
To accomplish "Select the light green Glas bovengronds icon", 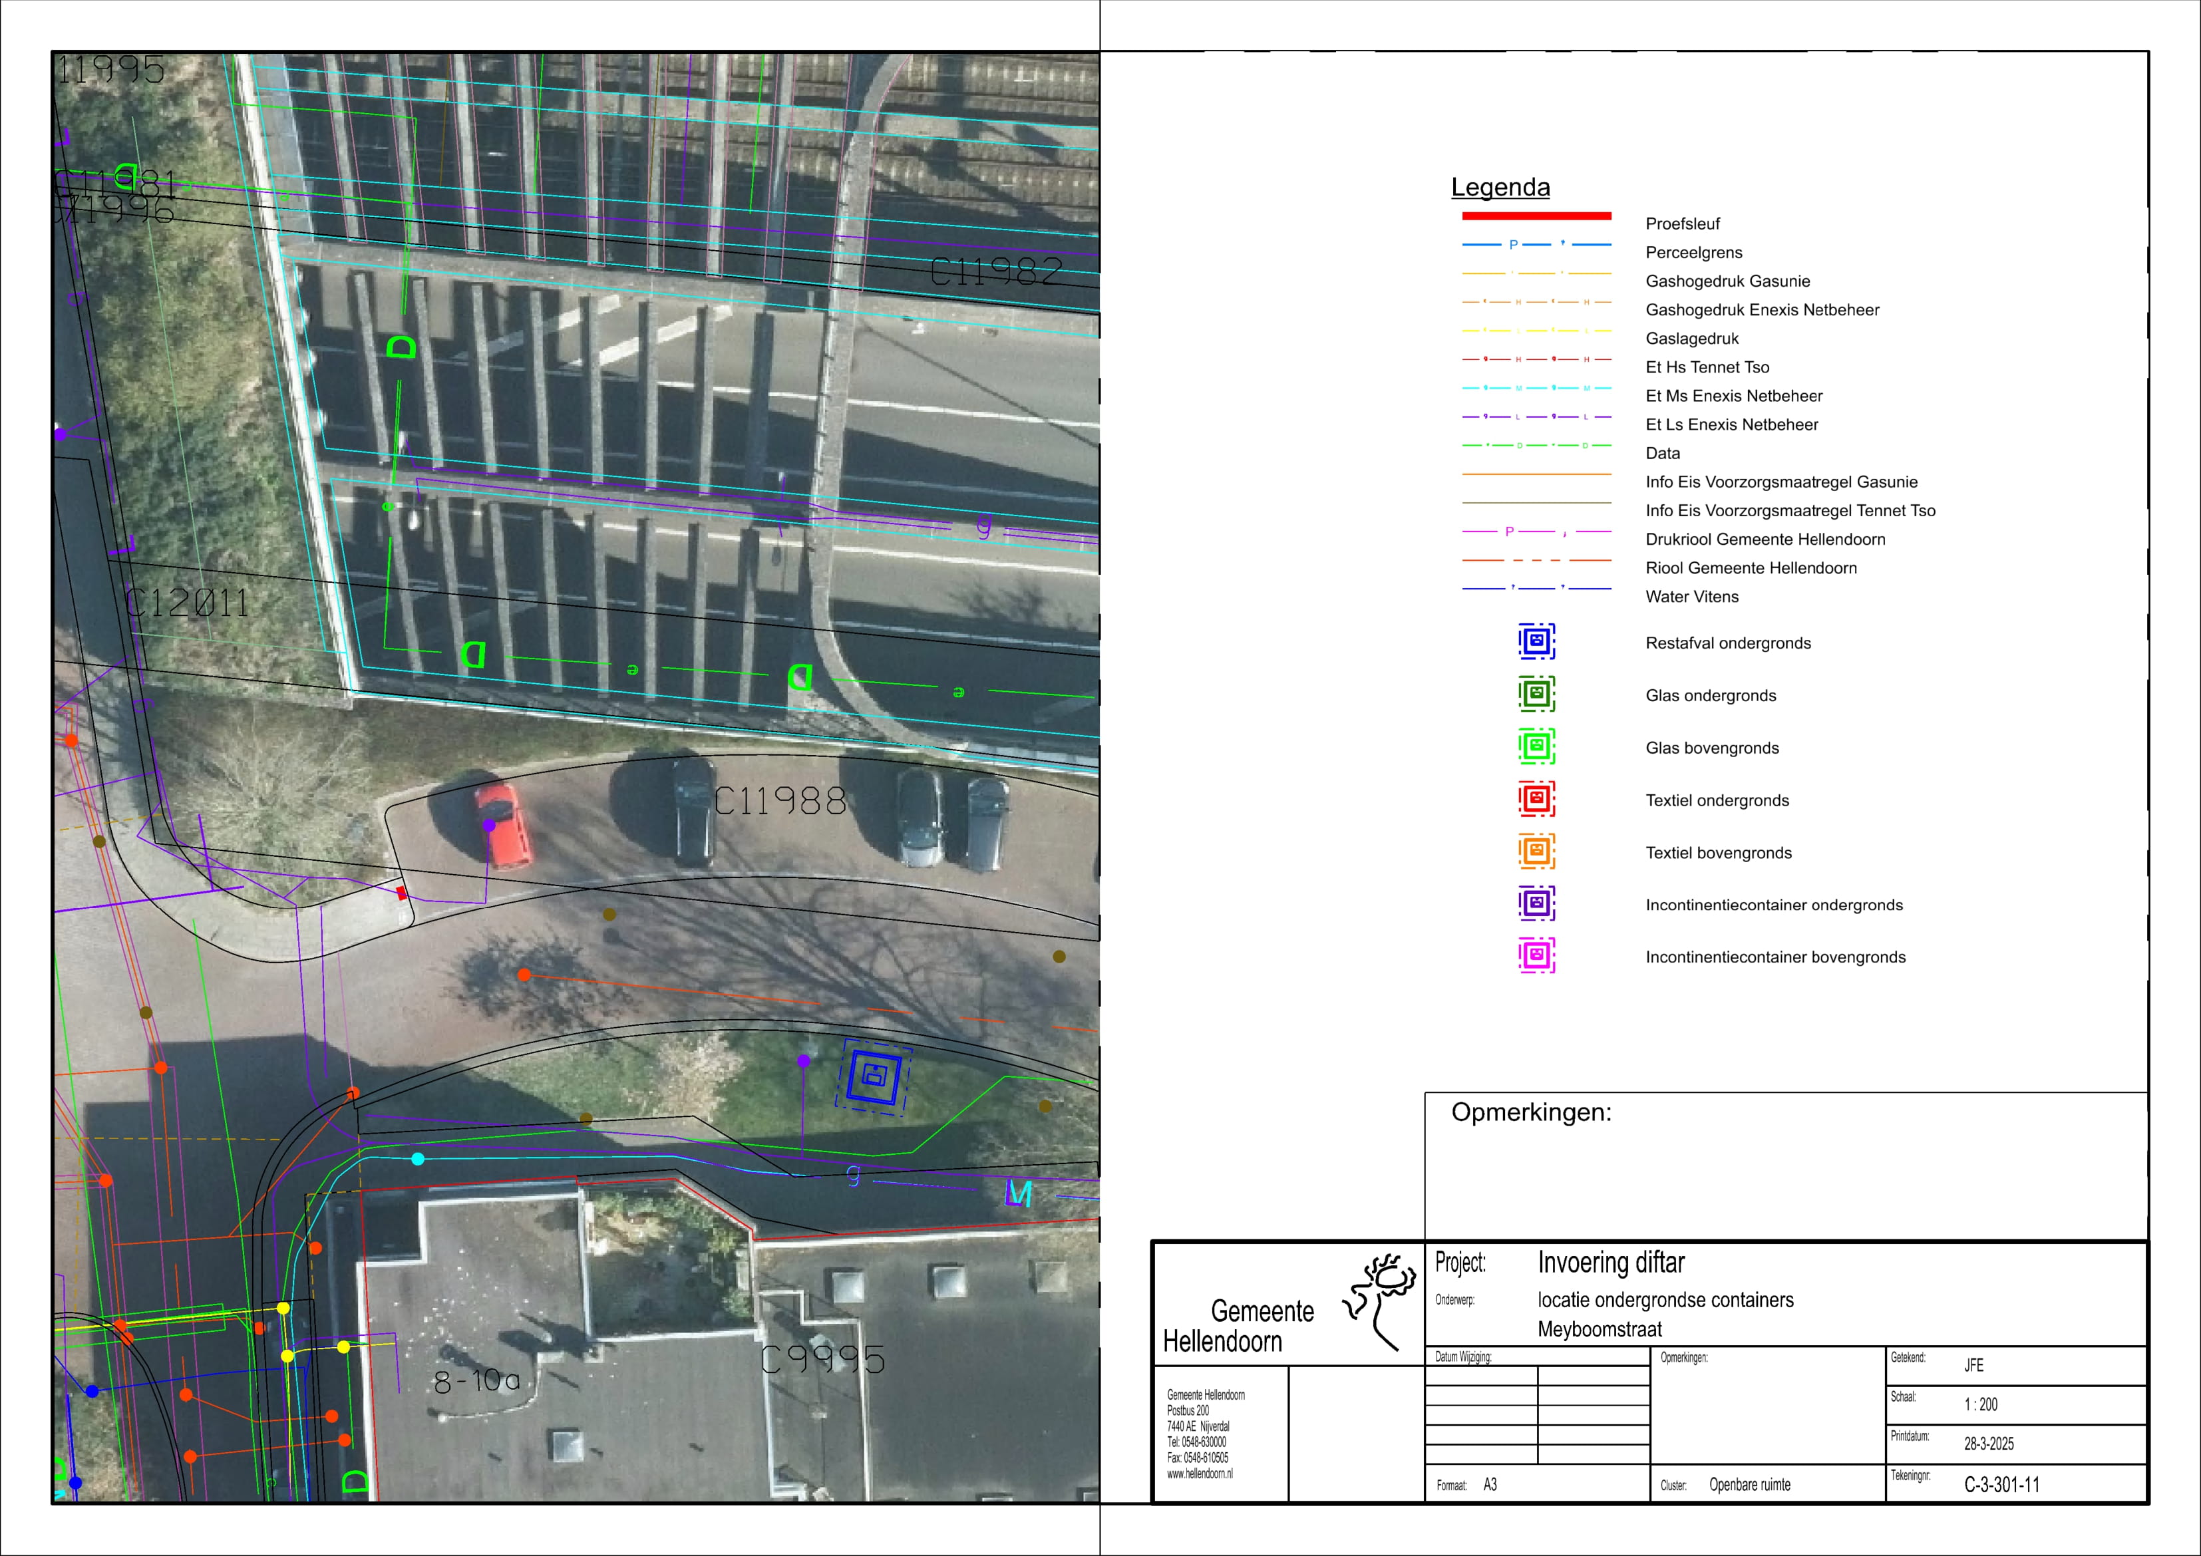I will tap(1536, 747).
